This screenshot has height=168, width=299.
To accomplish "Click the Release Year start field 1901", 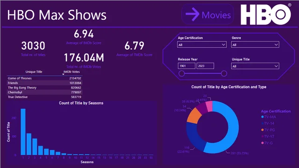I will click(186, 66).
